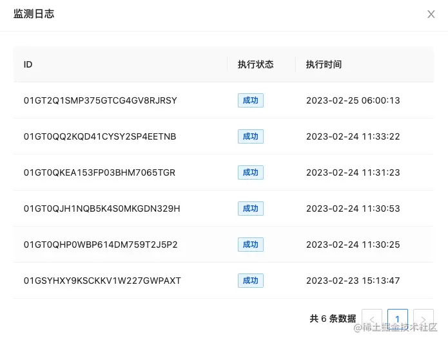
Task: Select page number 1
Action: (x=398, y=319)
